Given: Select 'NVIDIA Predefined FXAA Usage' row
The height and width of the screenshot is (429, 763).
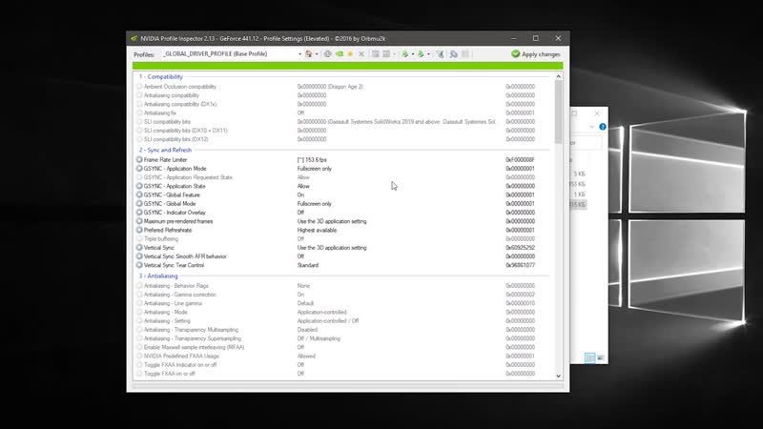Looking at the screenshot, I should coord(343,356).
